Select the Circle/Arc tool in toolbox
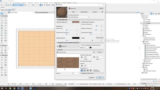The image size is (160, 90). tap(2, 70)
